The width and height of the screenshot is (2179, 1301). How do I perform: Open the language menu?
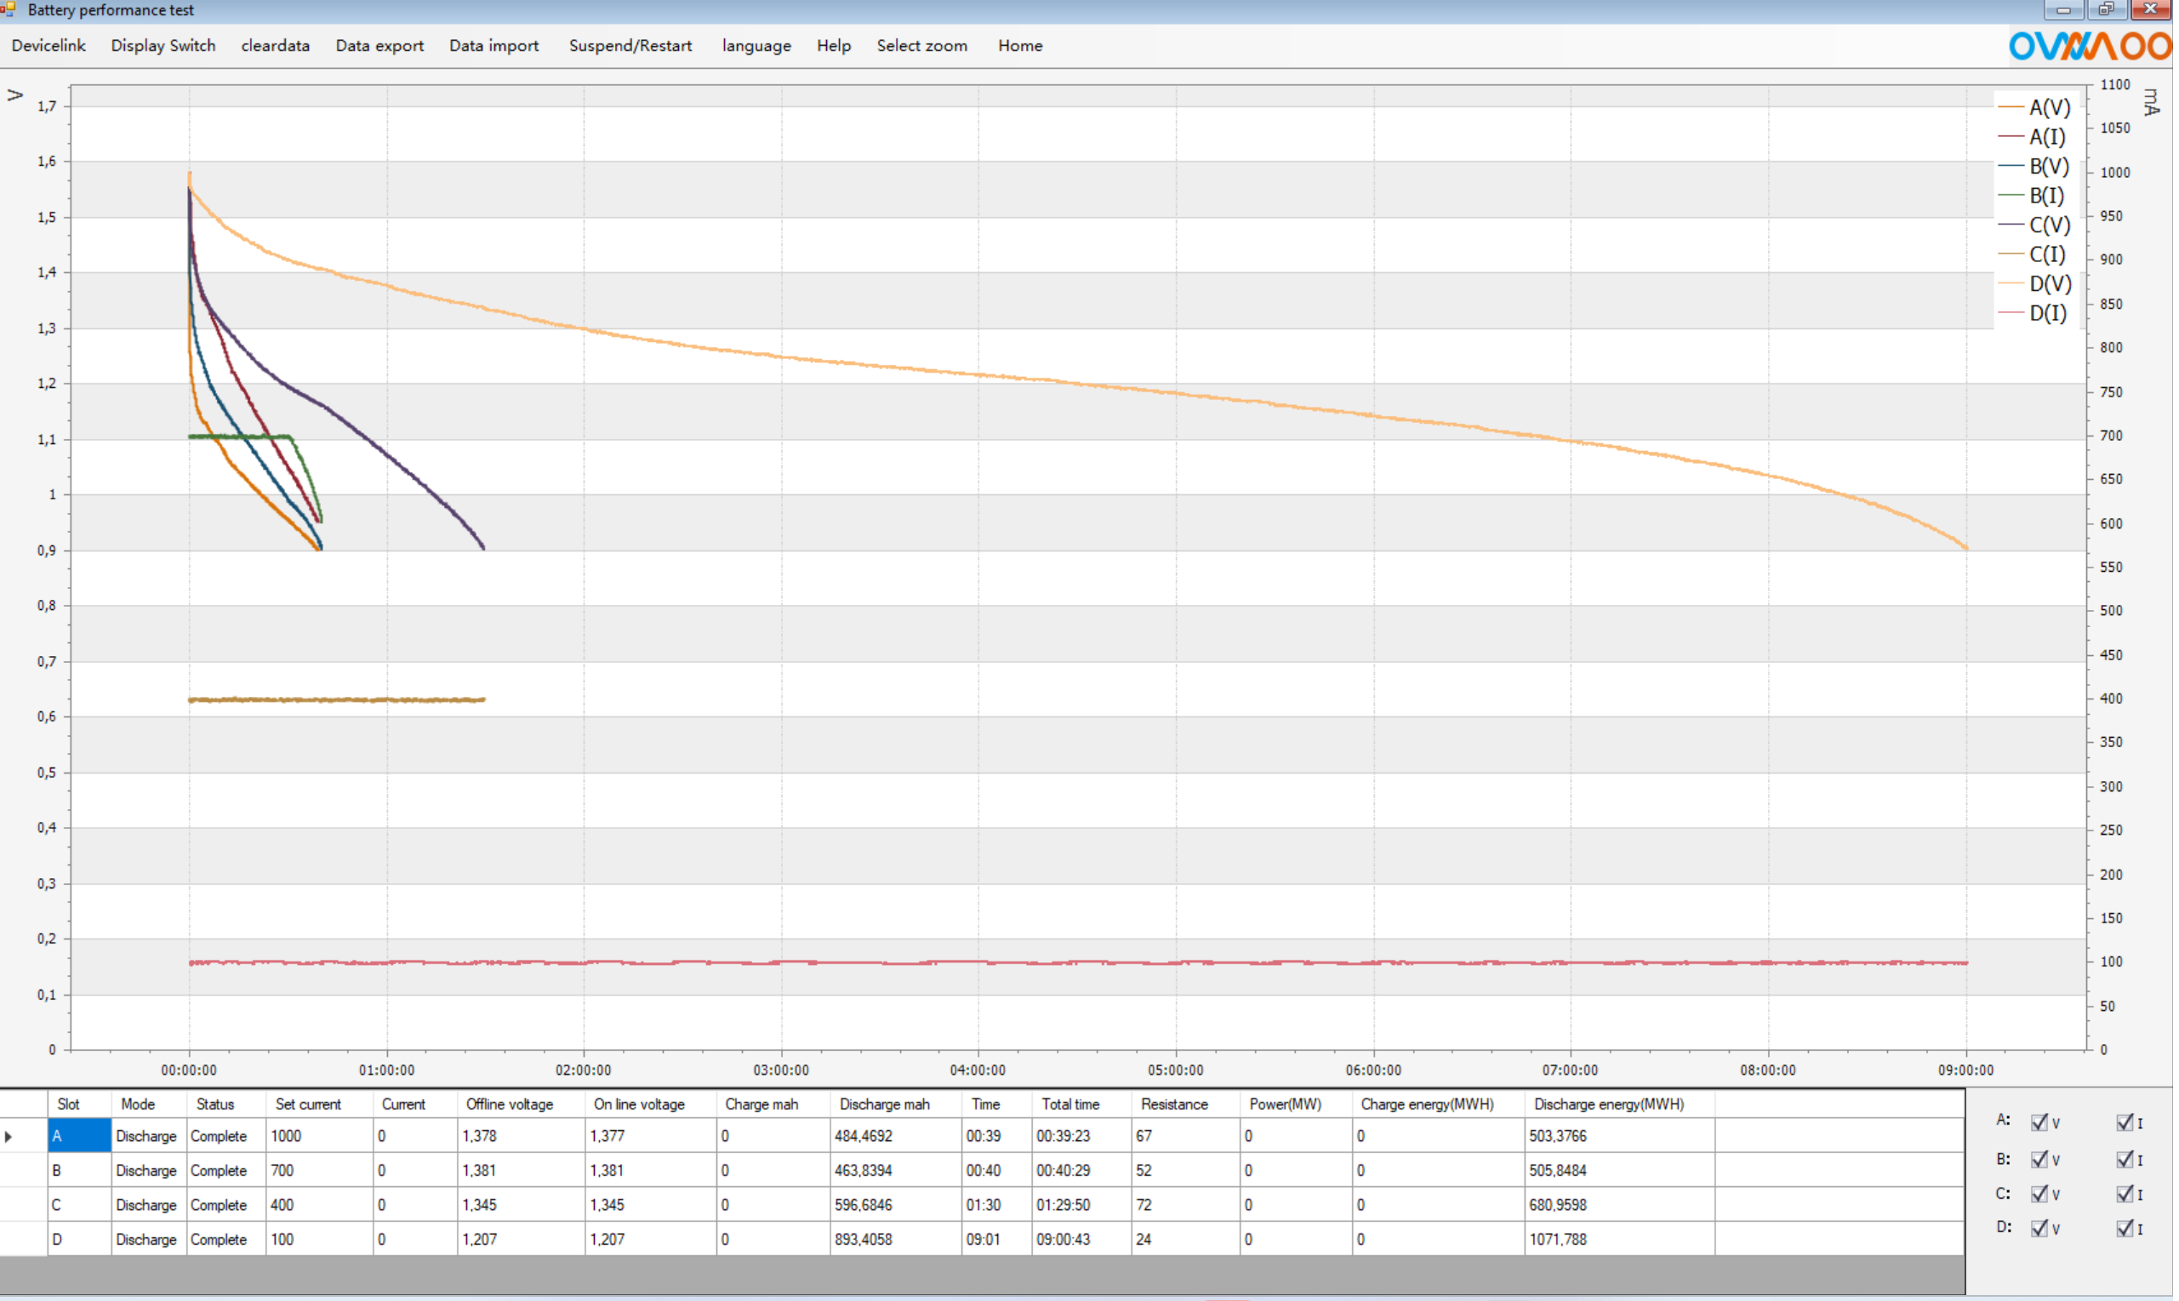point(758,46)
